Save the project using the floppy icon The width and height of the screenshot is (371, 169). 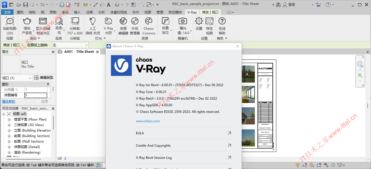tap(25, 5)
